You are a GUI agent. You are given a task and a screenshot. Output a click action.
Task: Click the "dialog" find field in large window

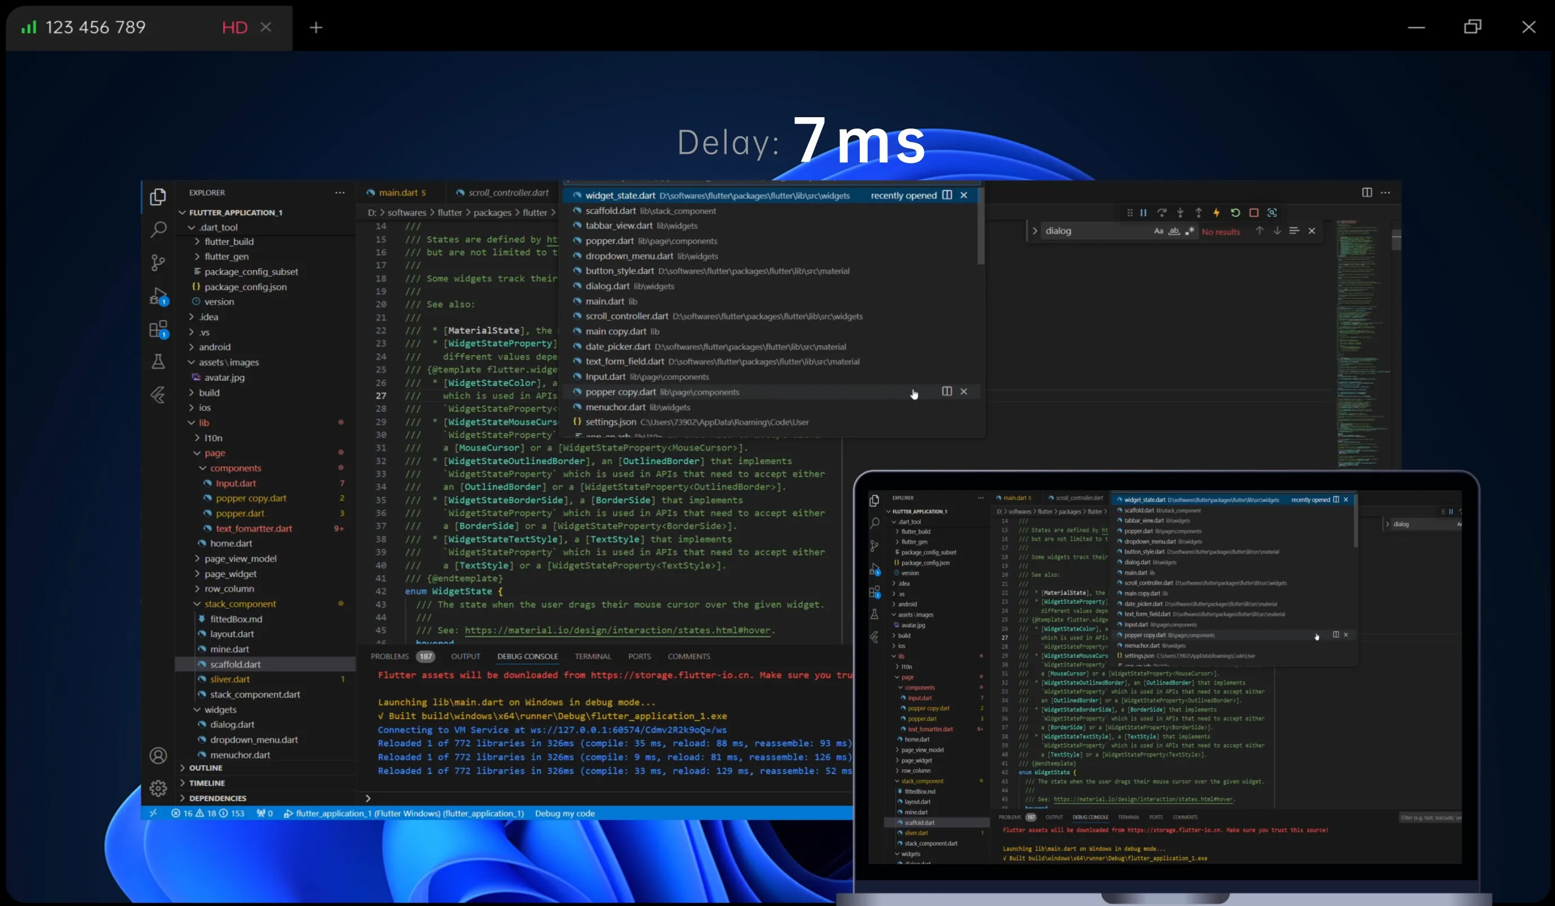[1095, 231]
